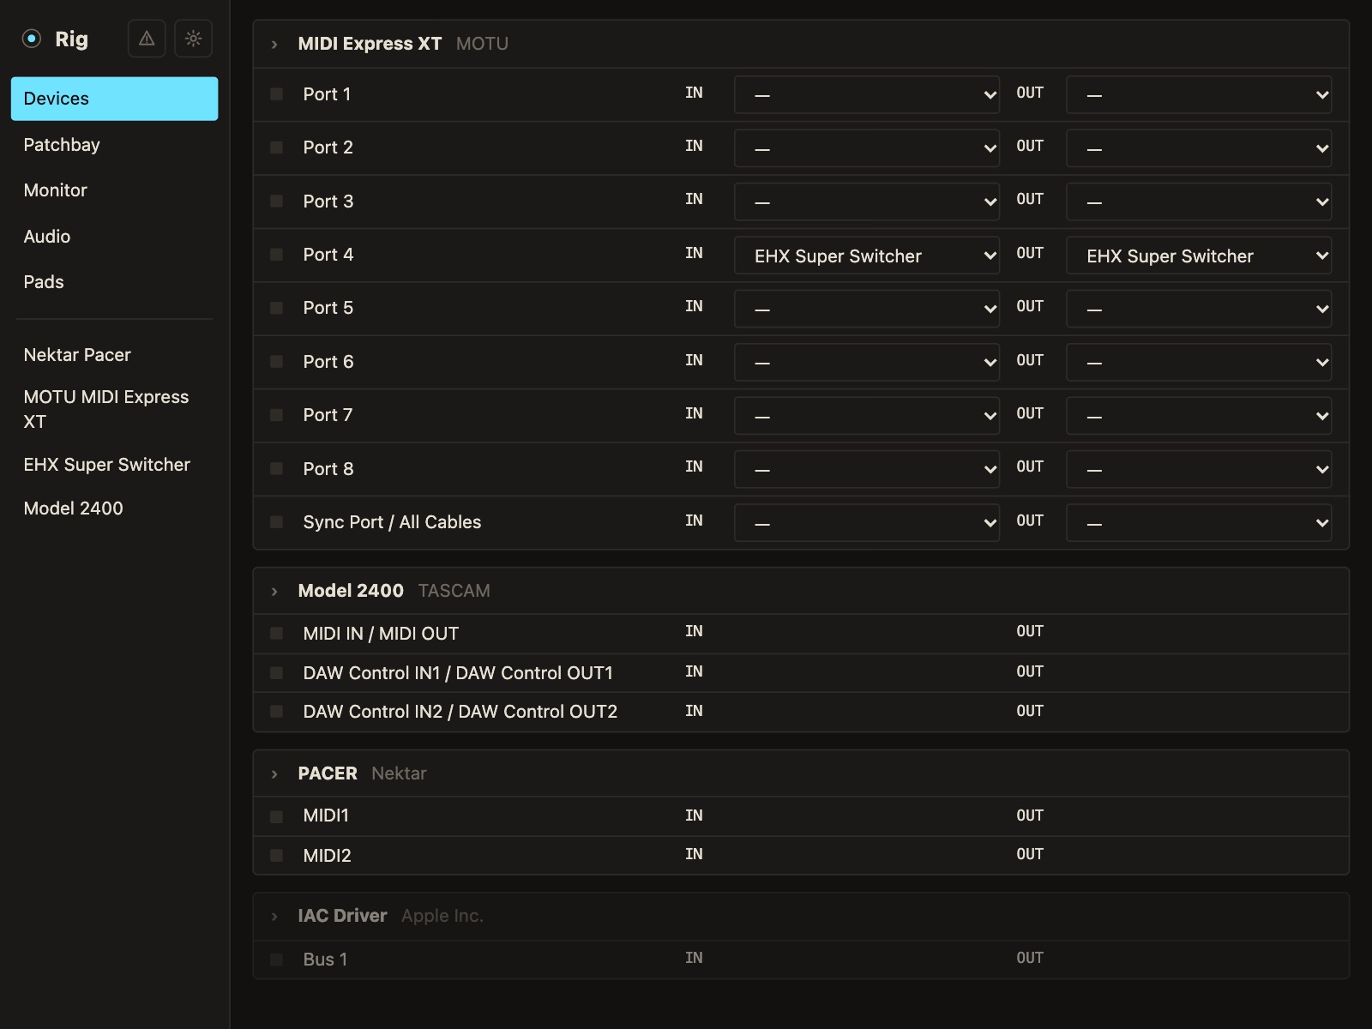This screenshot has width=1372, height=1029.
Task: Open Port 8 IN dropdown
Action: click(x=867, y=469)
